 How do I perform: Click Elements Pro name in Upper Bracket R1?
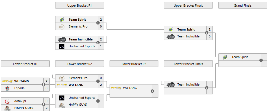pos(78,26)
